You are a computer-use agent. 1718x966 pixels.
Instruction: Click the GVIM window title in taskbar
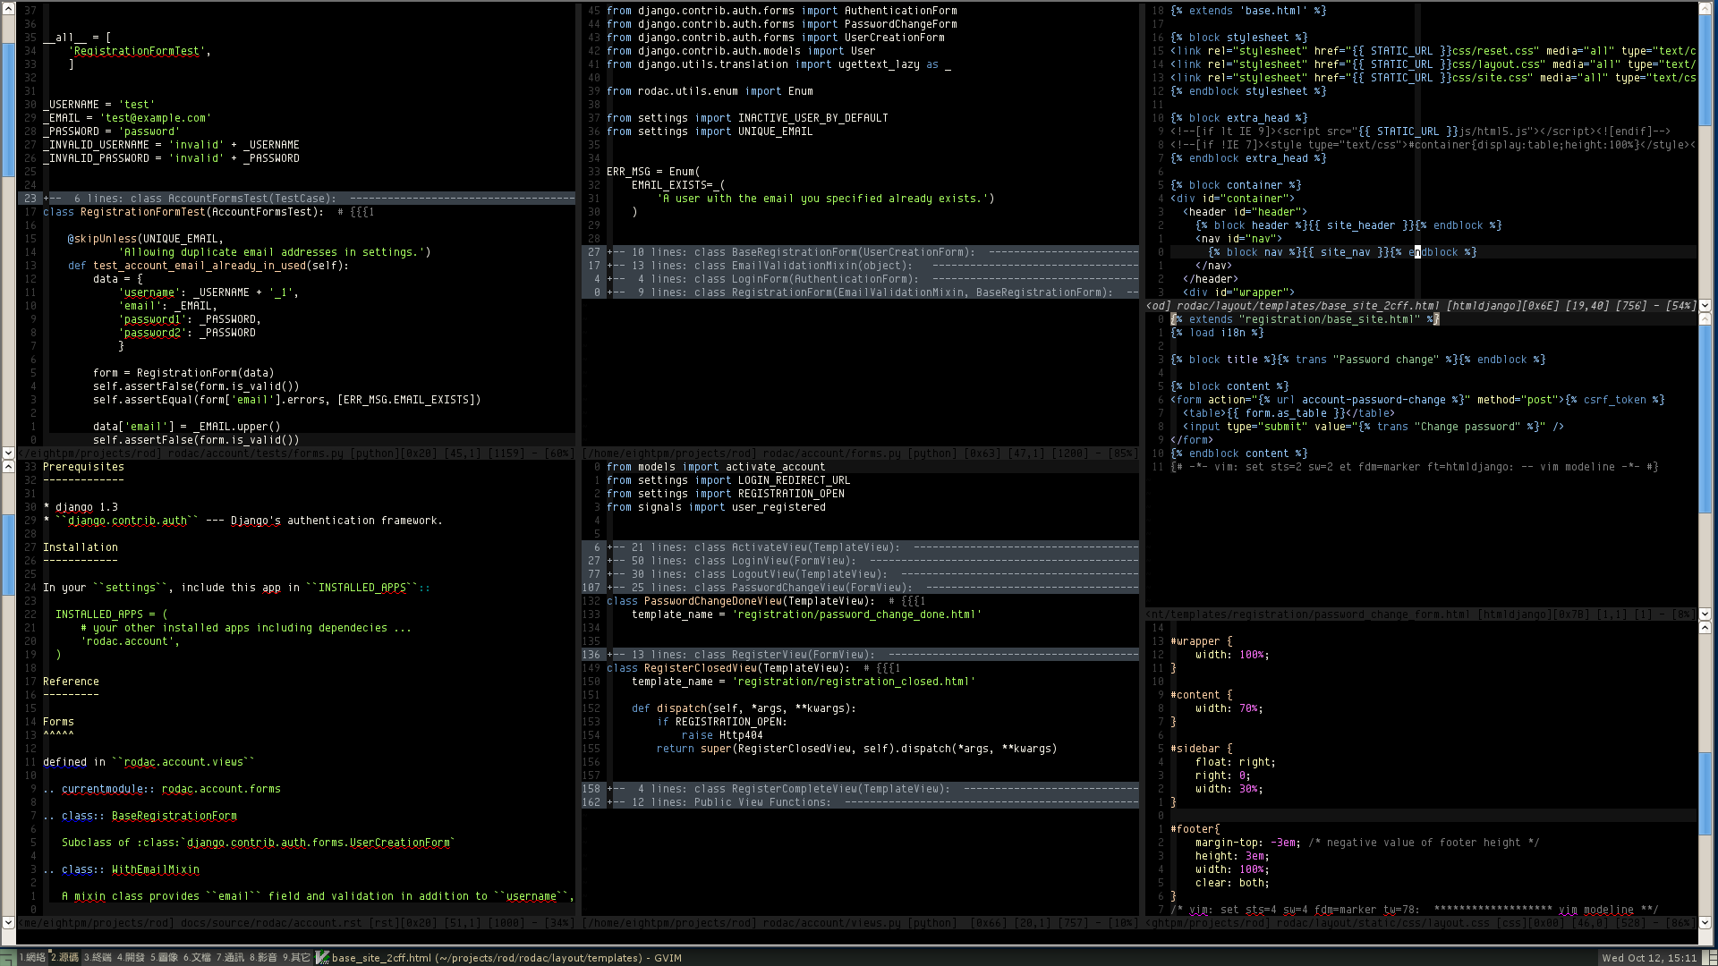point(506,957)
